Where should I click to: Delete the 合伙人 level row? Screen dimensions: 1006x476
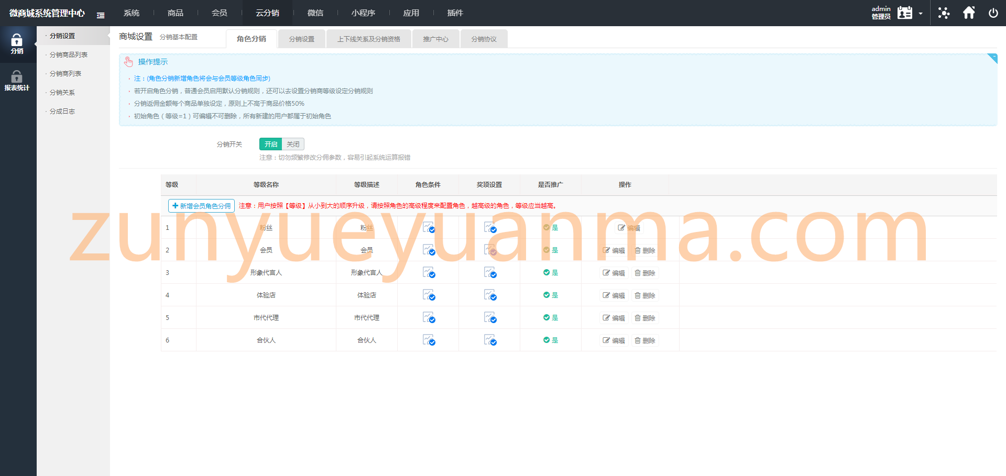(x=645, y=340)
